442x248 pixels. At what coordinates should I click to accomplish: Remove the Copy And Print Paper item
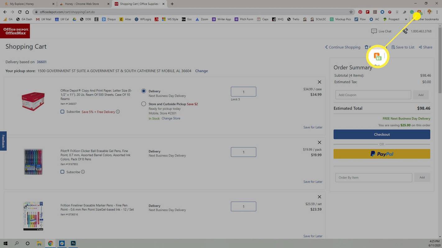pos(319,82)
